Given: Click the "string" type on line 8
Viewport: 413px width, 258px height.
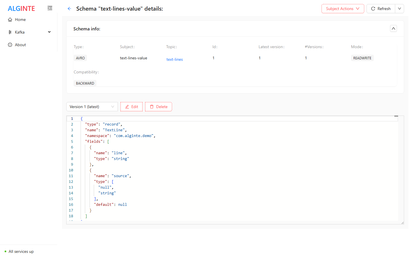Looking at the screenshot, I should (x=120, y=159).
